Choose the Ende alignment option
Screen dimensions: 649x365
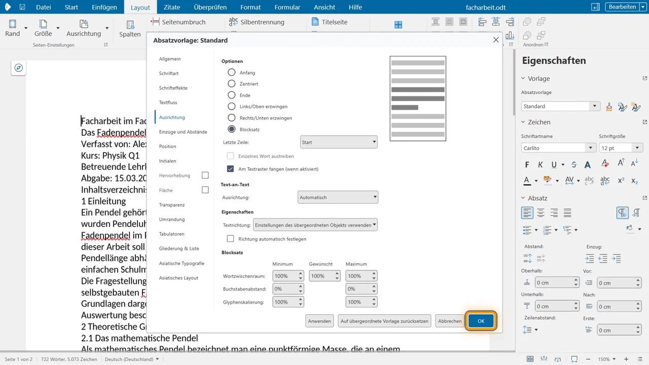(x=232, y=95)
